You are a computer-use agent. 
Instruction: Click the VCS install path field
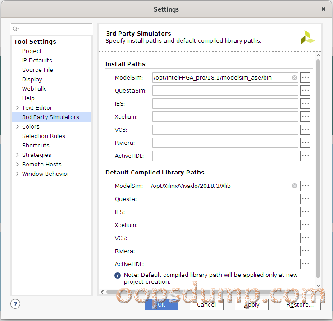coord(225,129)
